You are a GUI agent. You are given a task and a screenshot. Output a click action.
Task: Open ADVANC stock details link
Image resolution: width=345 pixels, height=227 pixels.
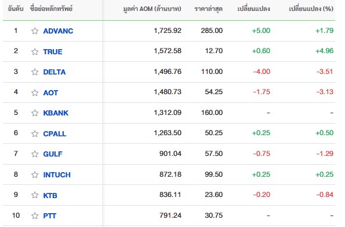(58, 31)
